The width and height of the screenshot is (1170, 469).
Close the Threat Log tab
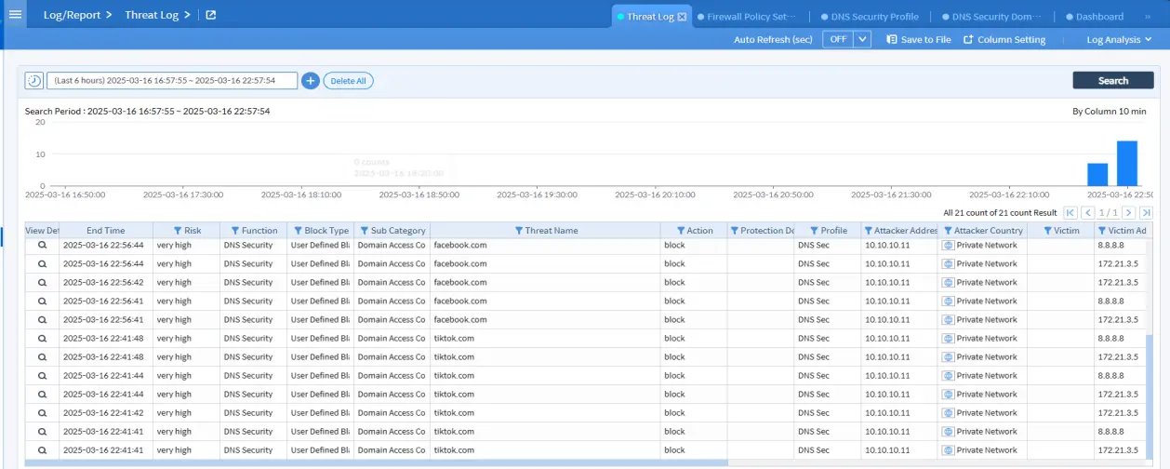pyautogui.click(x=682, y=17)
